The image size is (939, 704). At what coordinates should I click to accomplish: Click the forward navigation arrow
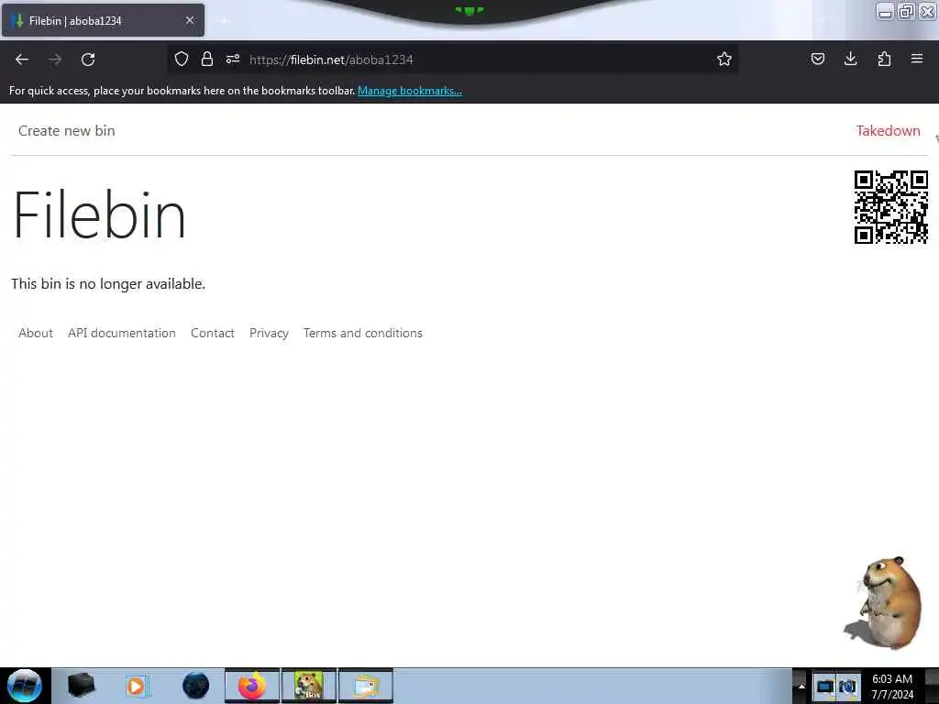tap(55, 60)
